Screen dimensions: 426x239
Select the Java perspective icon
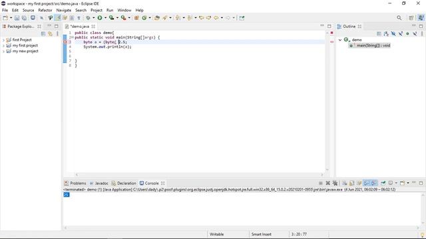point(421,18)
